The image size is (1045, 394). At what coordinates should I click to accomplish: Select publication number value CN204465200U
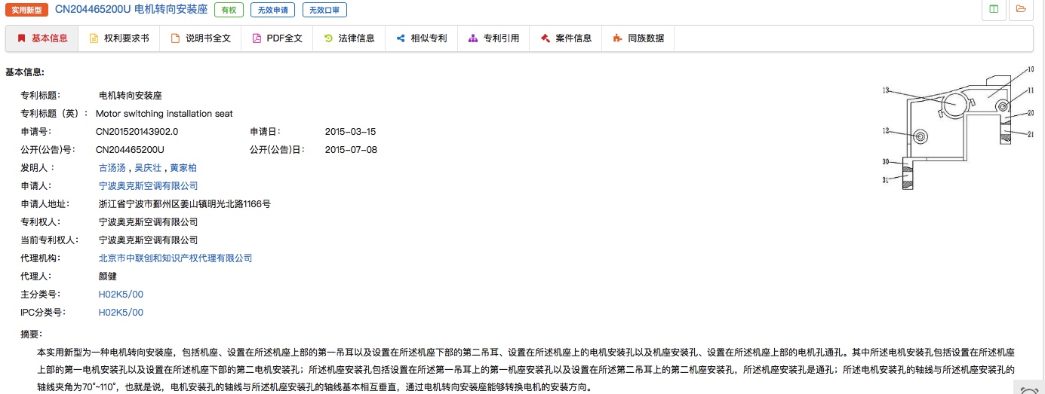coord(130,150)
